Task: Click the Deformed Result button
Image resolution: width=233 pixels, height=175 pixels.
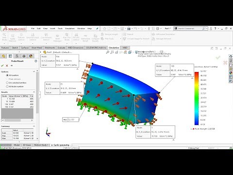Action: [x=85, y=38]
